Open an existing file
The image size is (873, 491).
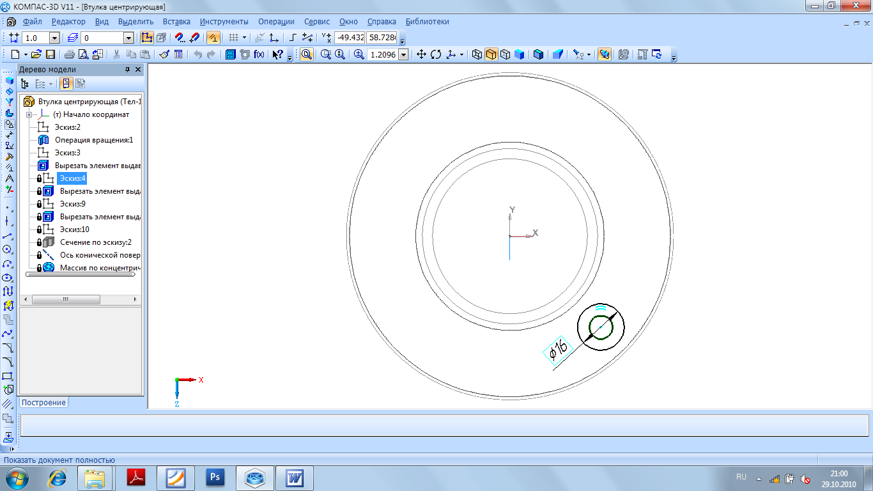pyautogui.click(x=36, y=55)
